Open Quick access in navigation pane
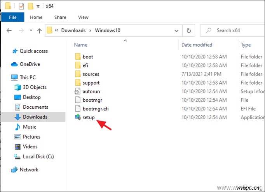 [x=34, y=51]
